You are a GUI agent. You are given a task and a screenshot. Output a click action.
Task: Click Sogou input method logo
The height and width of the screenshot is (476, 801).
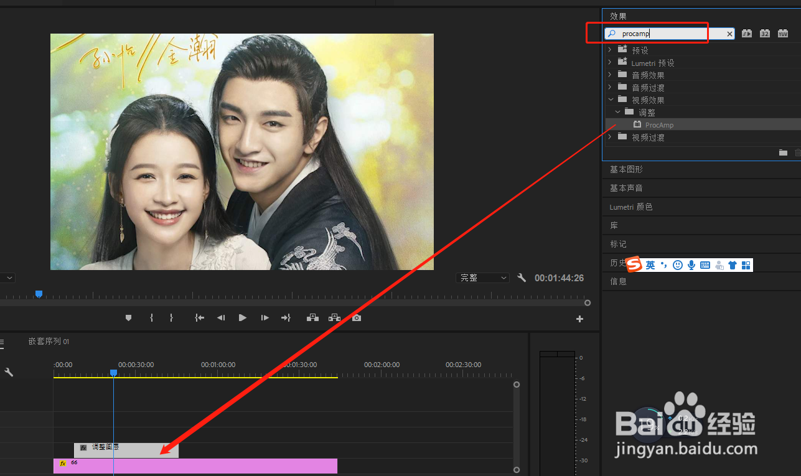[x=634, y=264]
